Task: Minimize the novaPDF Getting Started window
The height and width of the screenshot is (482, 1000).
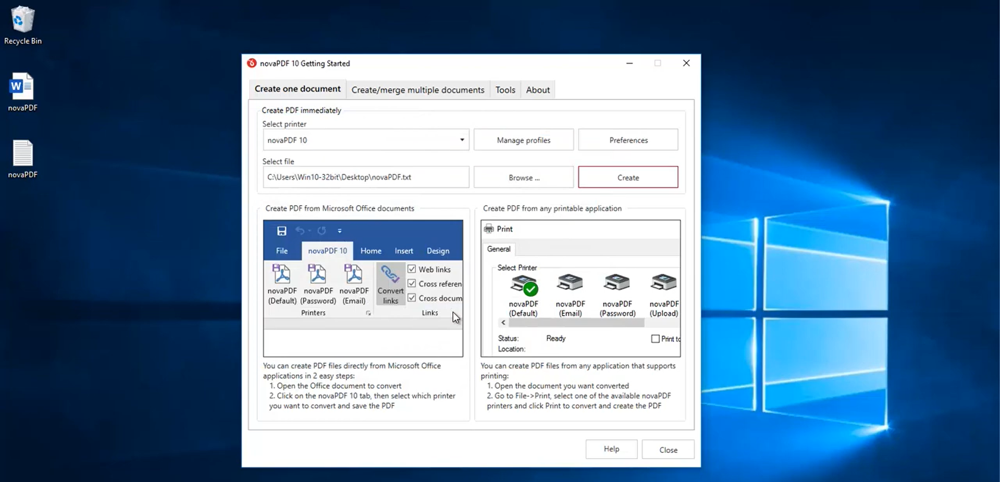Action: coord(629,63)
